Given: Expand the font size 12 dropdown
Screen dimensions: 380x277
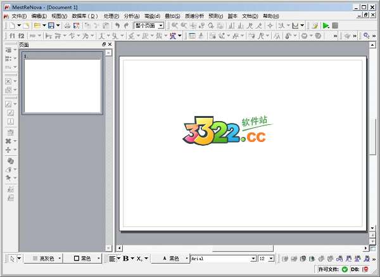Looking at the screenshot, I should pyautogui.click(x=272, y=259).
